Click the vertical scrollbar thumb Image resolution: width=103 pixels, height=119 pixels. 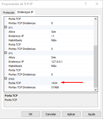tap(95, 66)
